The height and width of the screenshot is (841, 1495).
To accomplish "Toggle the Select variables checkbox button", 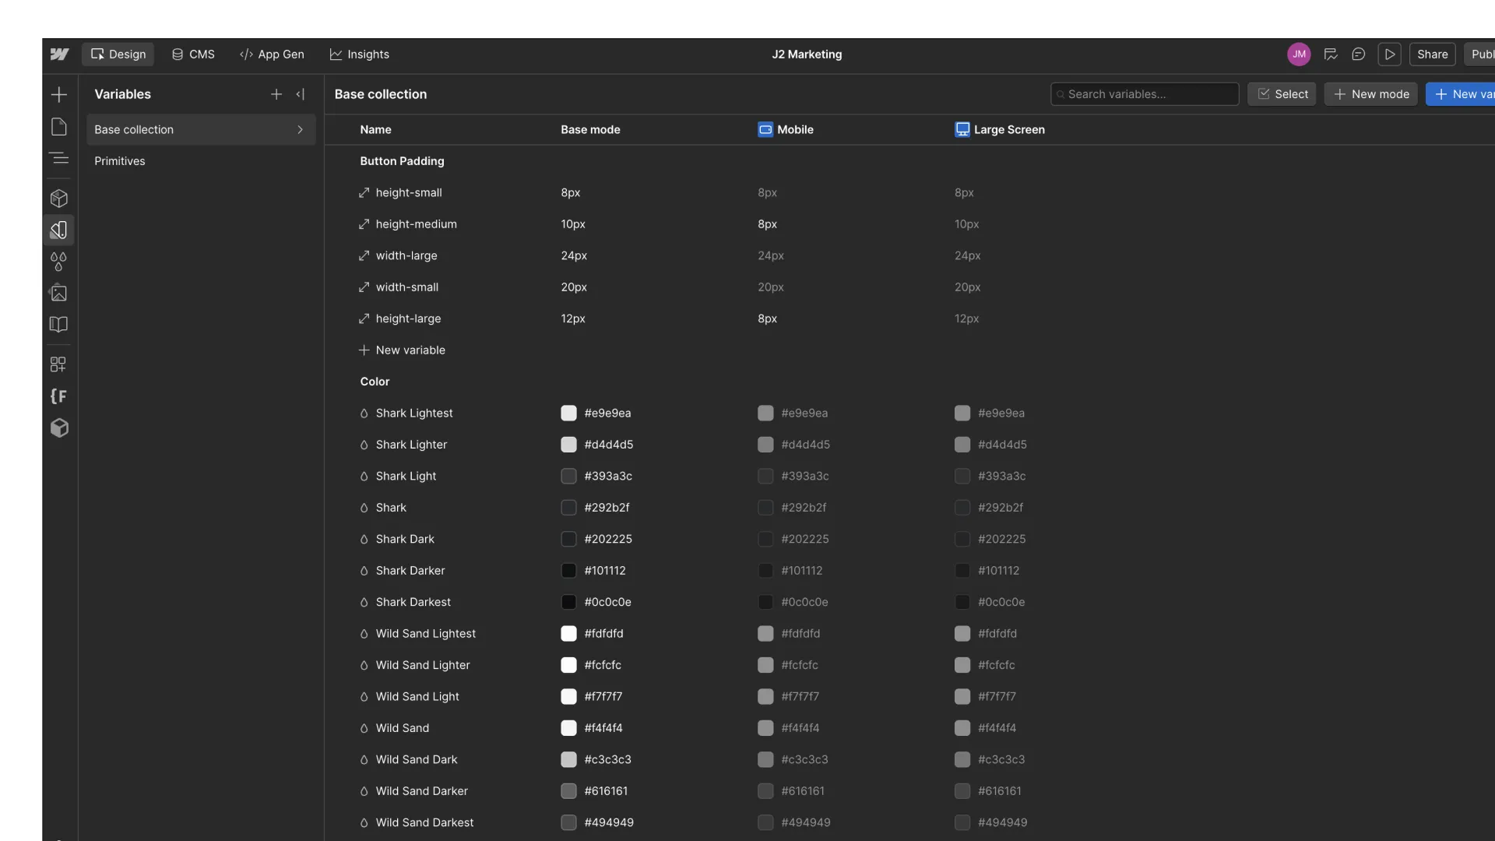I will (x=1282, y=94).
